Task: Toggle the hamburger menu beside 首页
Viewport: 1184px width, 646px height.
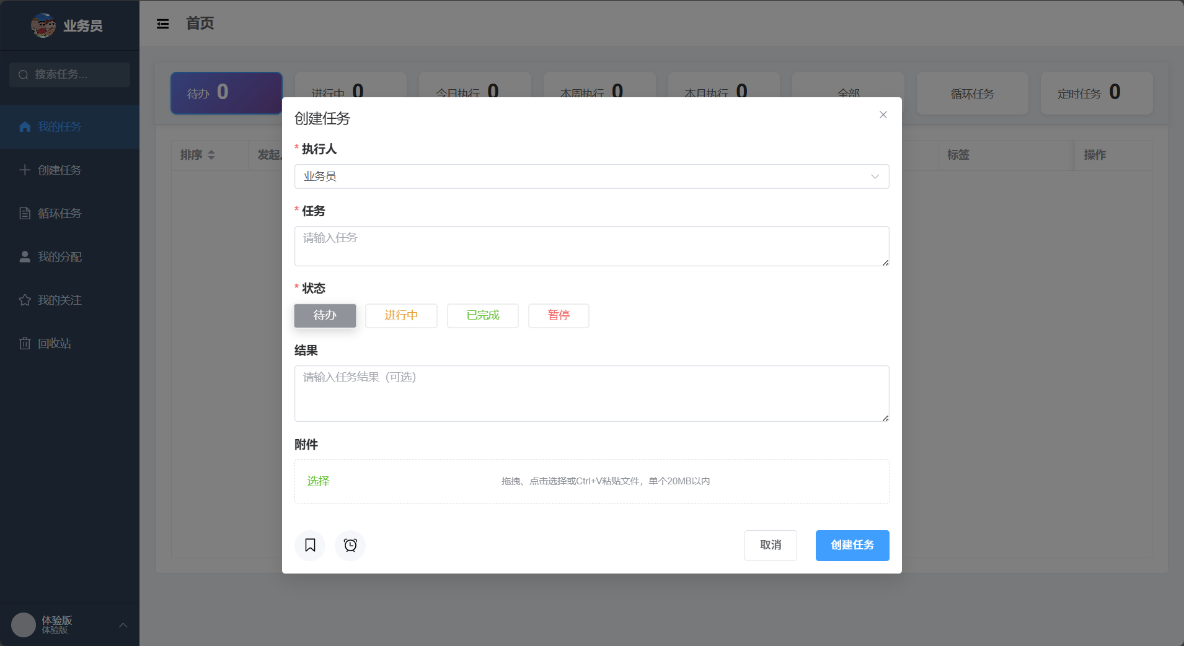Action: point(163,24)
